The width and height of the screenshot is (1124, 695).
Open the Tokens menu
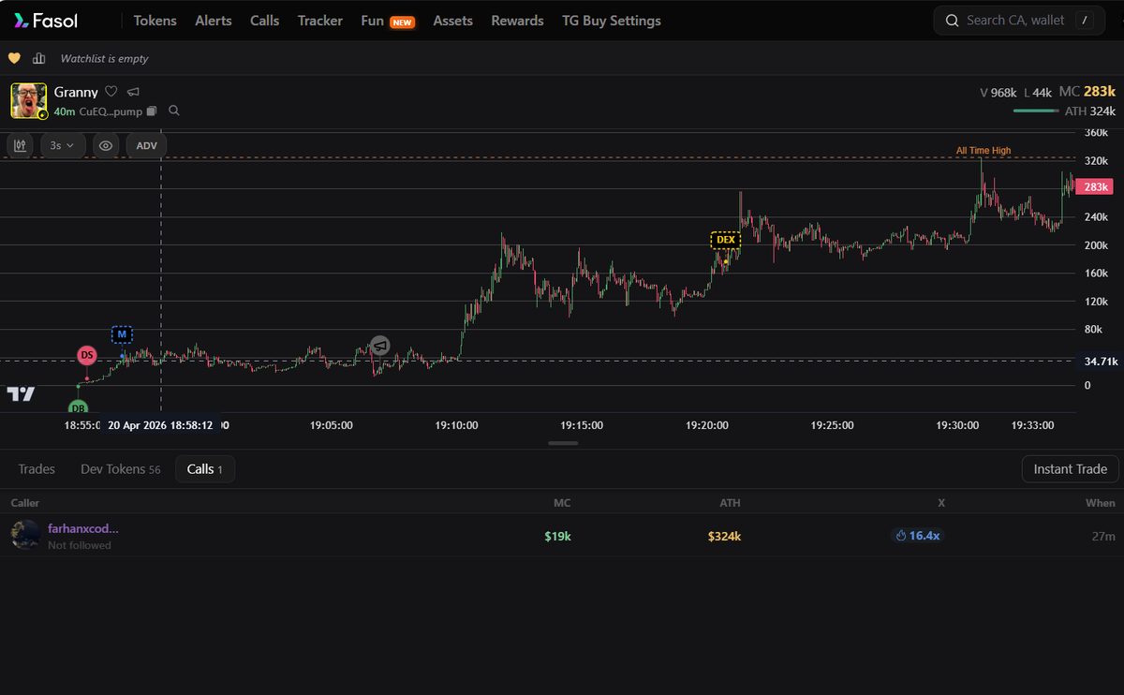click(x=155, y=21)
